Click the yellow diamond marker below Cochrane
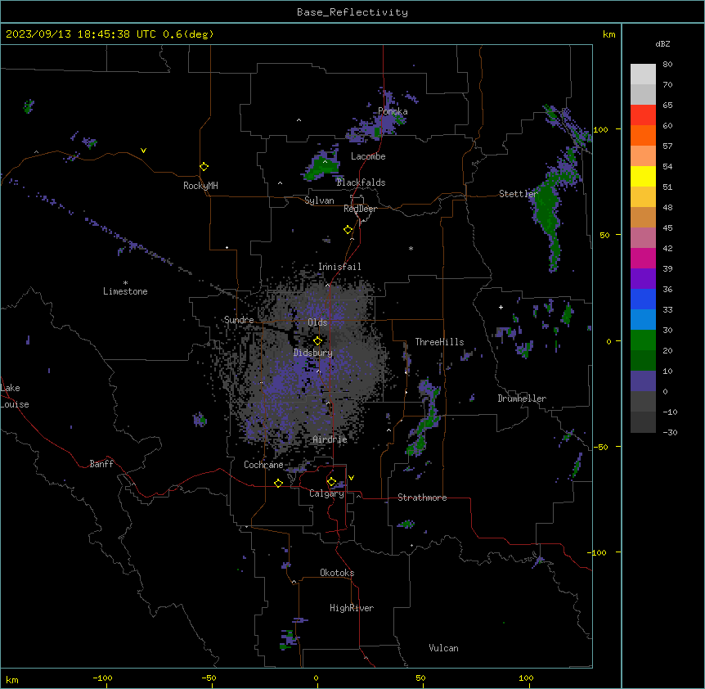This screenshot has width=705, height=689. [278, 483]
